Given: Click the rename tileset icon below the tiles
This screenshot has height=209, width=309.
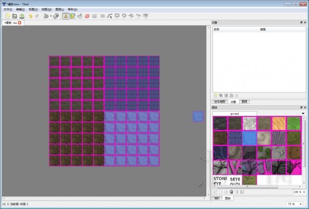Looking at the screenshot, I should [237, 192].
